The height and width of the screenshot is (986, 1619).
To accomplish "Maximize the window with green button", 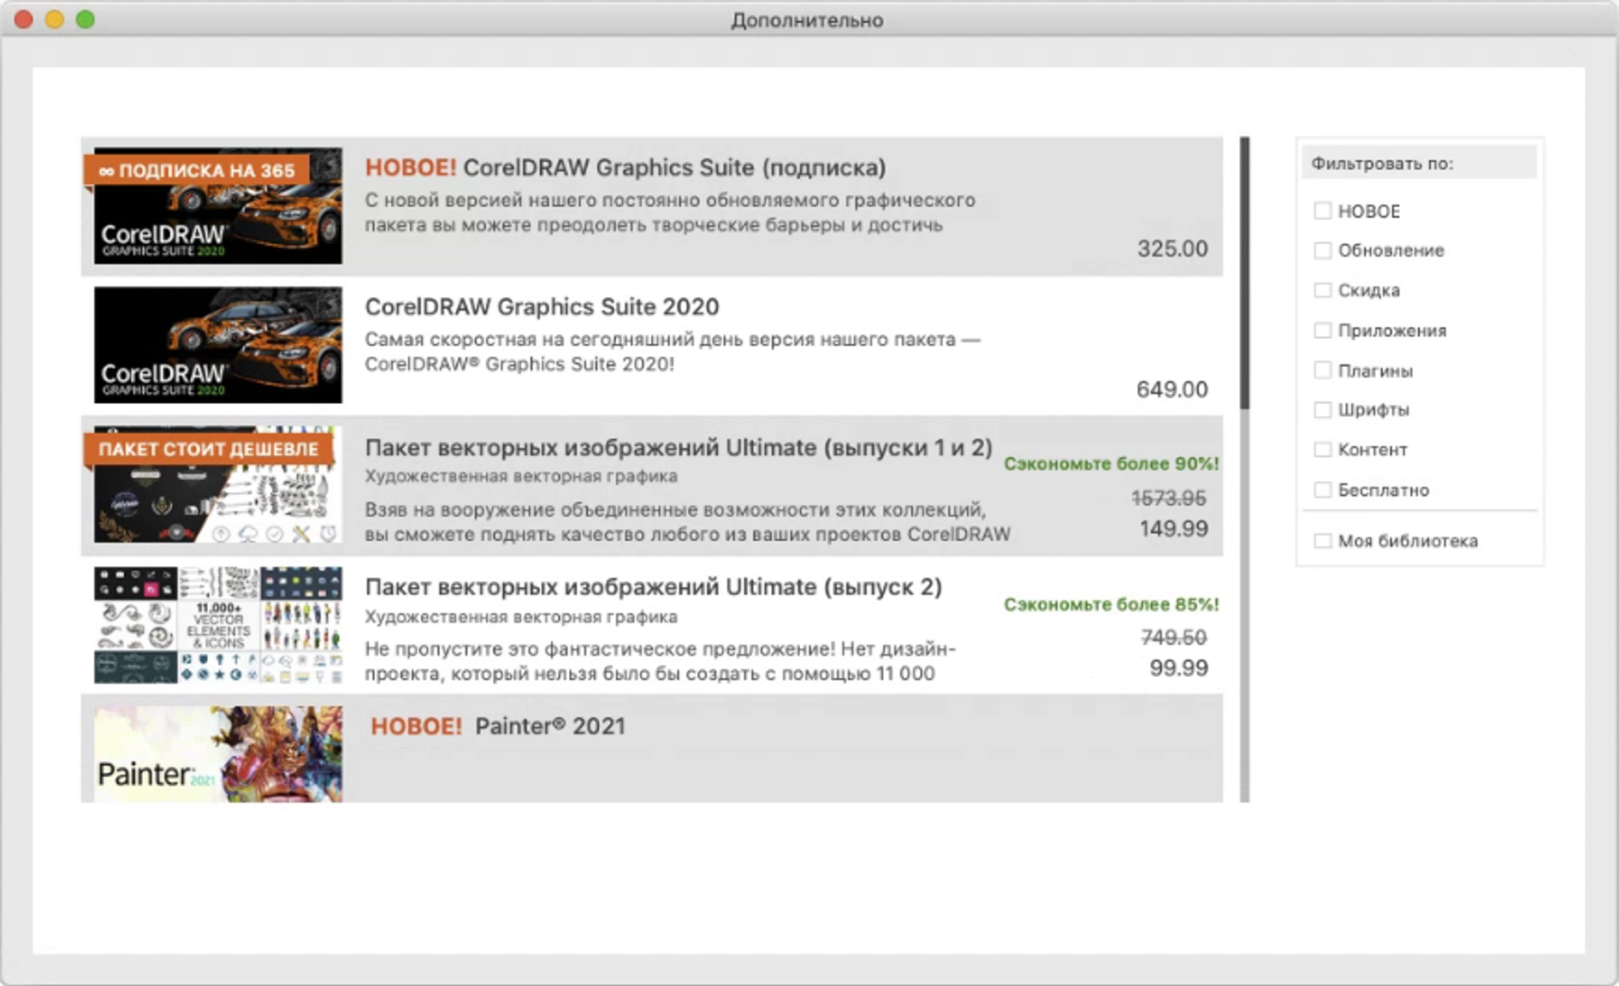I will 86,20.
